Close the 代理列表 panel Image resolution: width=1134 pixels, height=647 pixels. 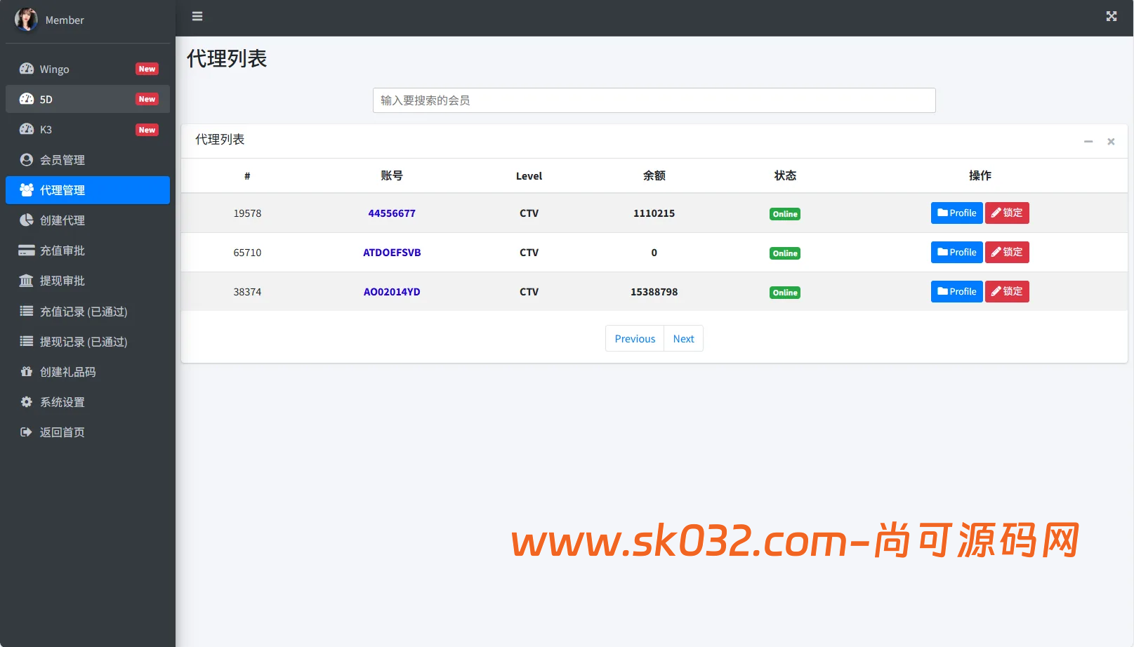coord(1111,141)
